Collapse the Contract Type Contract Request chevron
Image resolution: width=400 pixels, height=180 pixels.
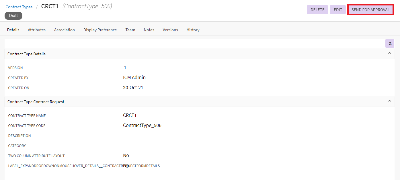[389, 101]
